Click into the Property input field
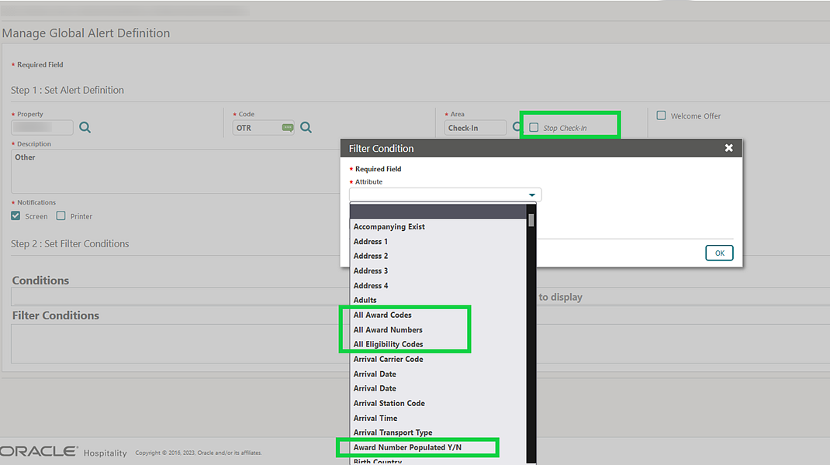830x465 pixels. pyautogui.click(x=43, y=128)
